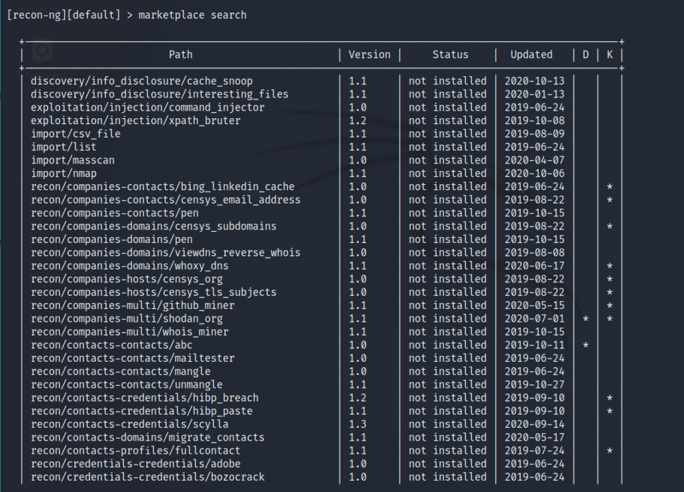Click date 2020-10-13 in cache_snoop row
This screenshot has width=684, height=492.
pyautogui.click(x=534, y=81)
